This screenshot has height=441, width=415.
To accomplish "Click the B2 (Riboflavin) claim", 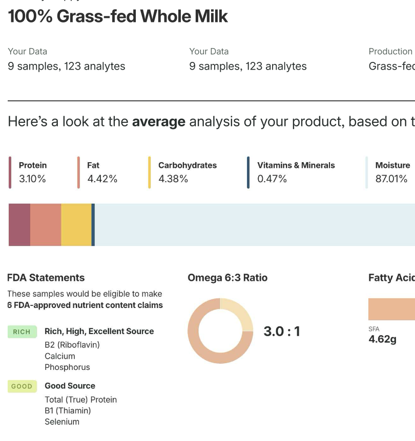I will click(x=72, y=345).
